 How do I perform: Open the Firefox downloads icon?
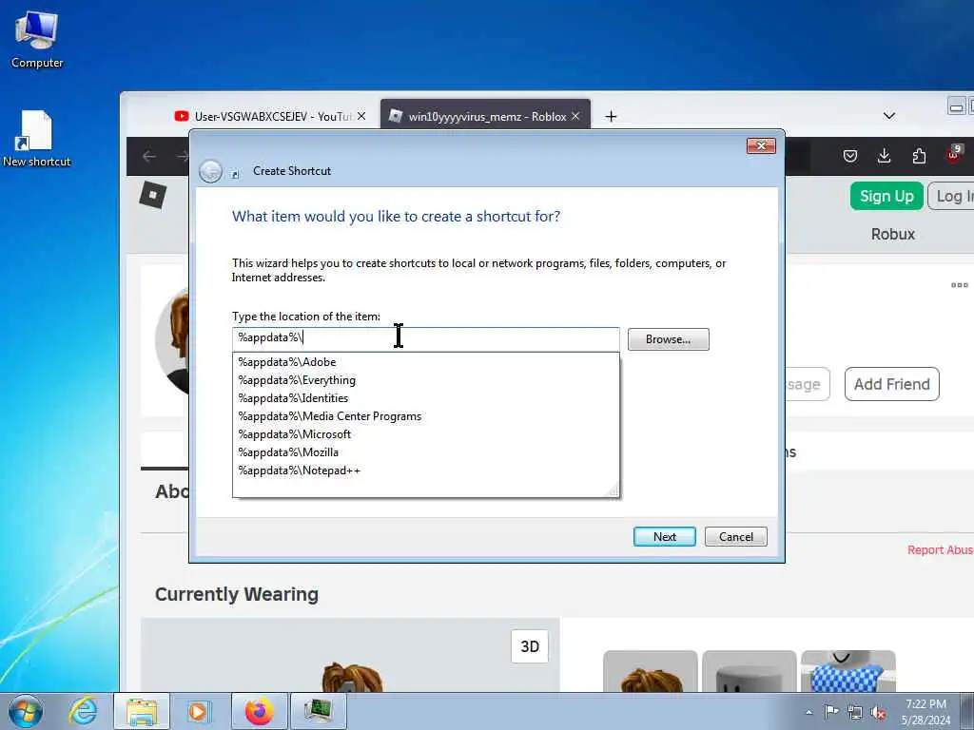click(884, 157)
